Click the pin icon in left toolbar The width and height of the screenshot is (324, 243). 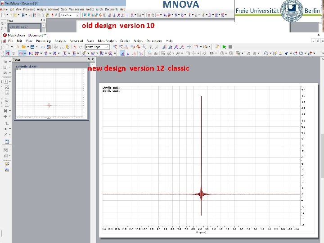tap(6, 134)
